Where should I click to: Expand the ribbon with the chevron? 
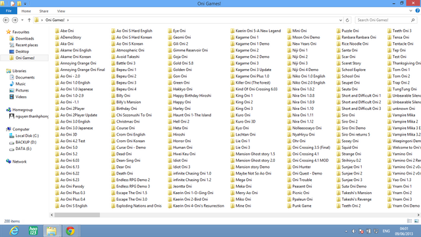click(410, 11)
